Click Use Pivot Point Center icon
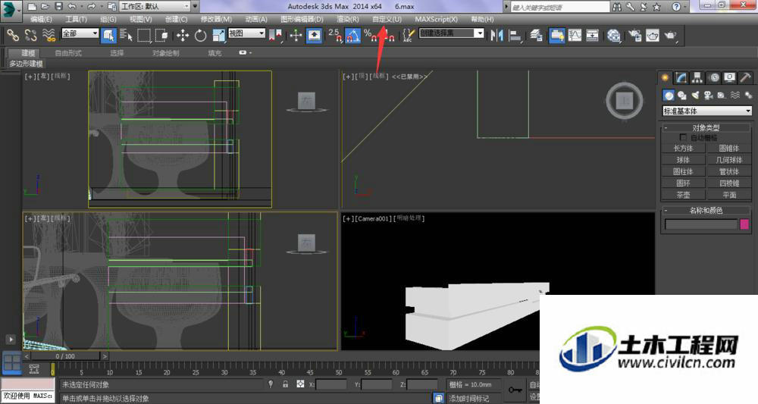The image size is (758, 404). click(276, 35)
